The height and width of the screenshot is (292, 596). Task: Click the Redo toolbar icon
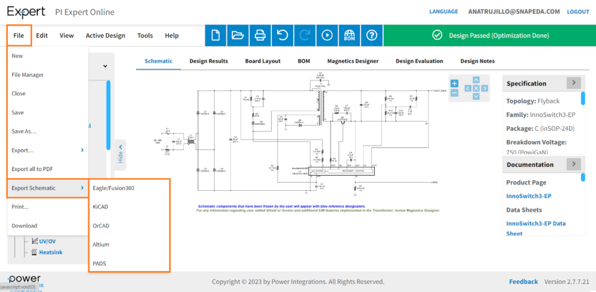pyautogui.click(x=304, y=35)
